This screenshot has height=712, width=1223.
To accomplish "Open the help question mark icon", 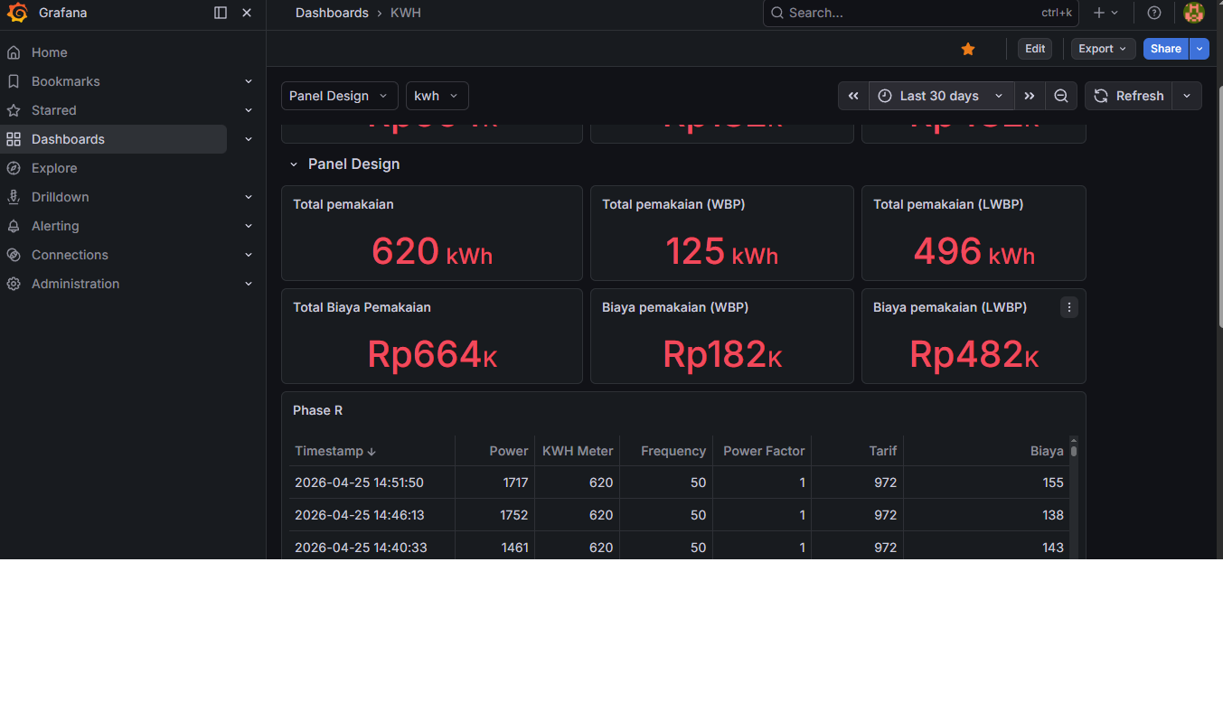I will click(1153, 13).
